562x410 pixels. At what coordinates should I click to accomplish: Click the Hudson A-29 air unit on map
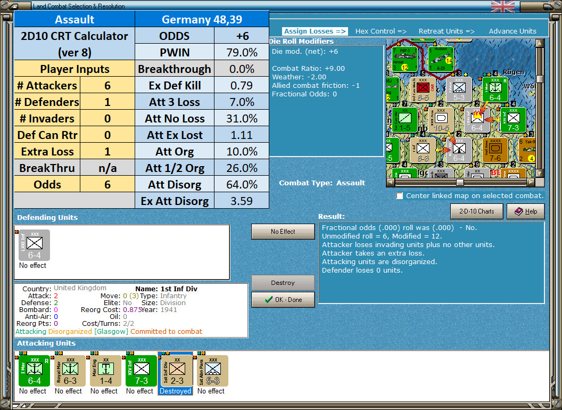click(441, 59)
